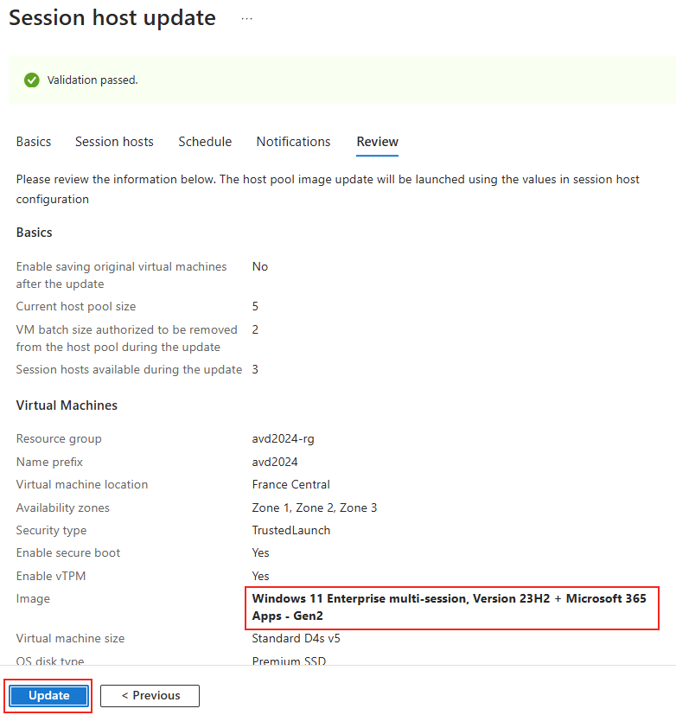The height and width of the screenshot is (715, 676).
Task: Go back with the Previous button
Action: point(150,695)
